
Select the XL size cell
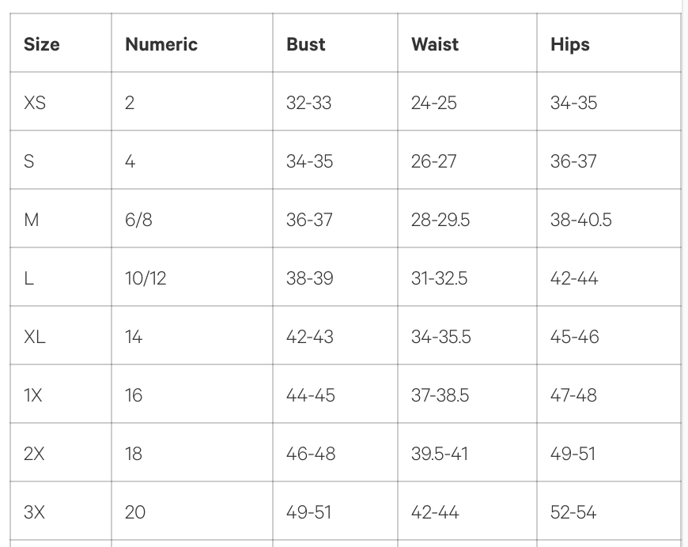click(35, 337)
